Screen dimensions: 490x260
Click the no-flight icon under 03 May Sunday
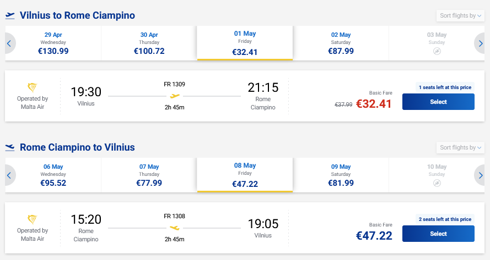point(437,51)
